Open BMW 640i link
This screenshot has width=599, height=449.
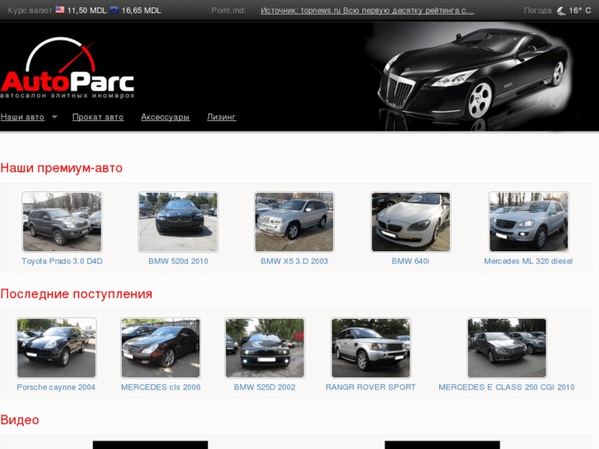410,261
